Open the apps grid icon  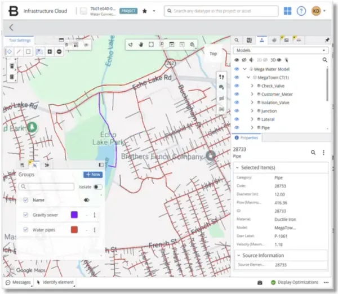click(x=287, y=11)
